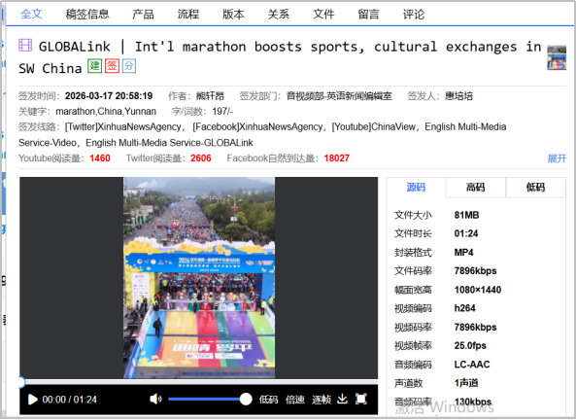This screenshot has height=420, width=576.
Task: Click the 文件码率 value 7896kbps
Action: click(475, 271)
